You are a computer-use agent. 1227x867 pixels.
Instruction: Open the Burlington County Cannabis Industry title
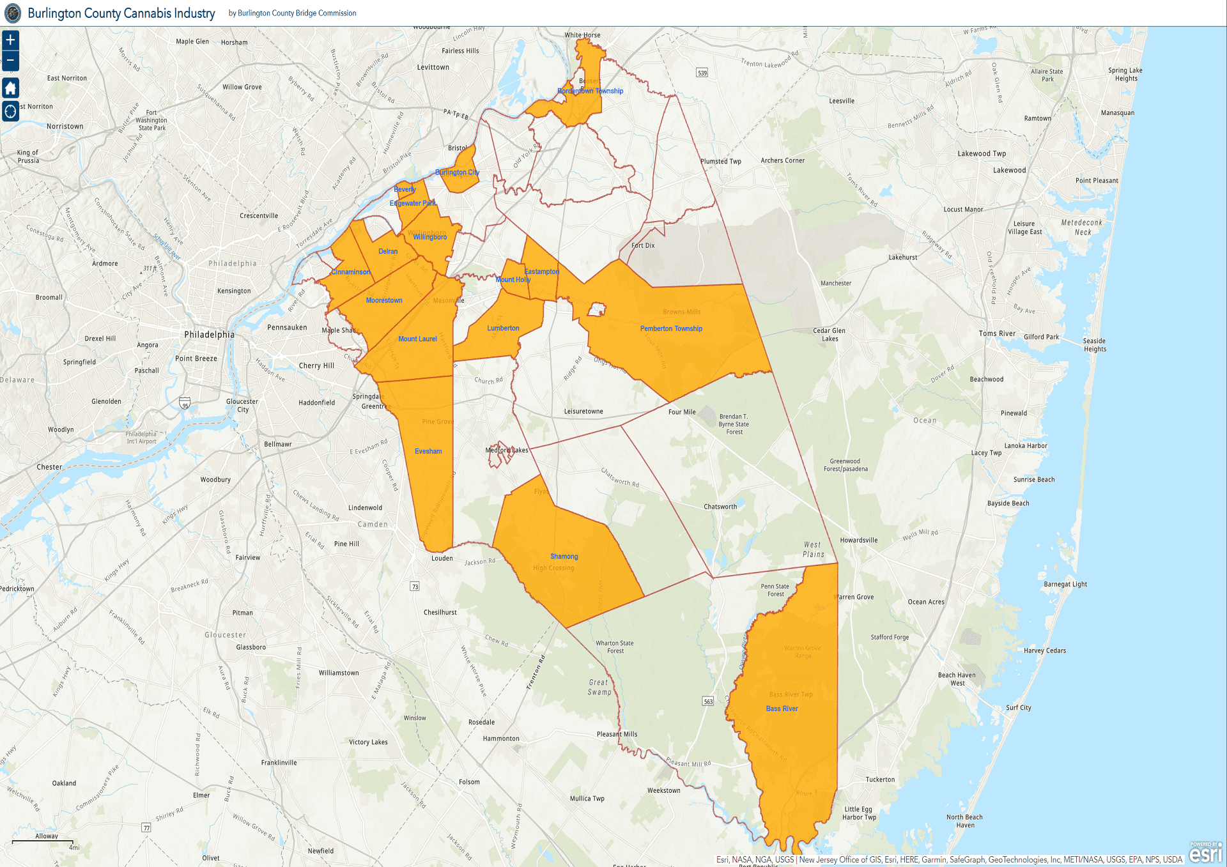pos(121,13)
